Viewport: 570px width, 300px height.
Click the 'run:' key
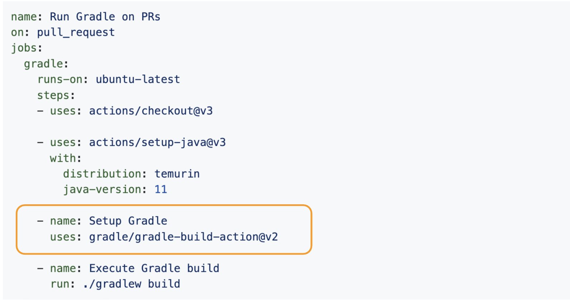click(63, 284)
